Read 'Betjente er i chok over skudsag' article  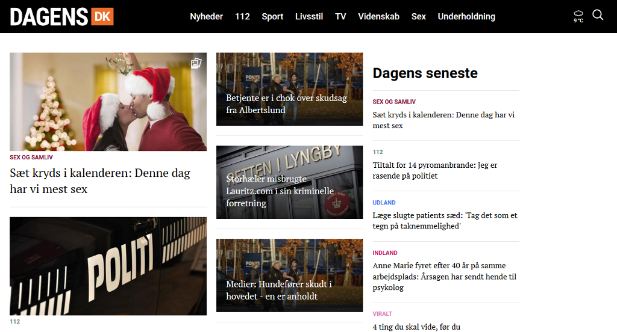[x=290, y=89]
